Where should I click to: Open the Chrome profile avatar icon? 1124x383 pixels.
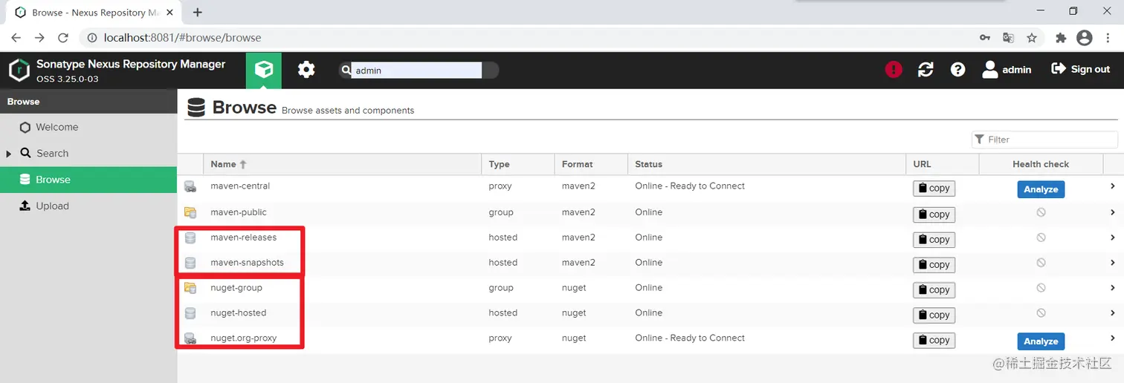(1085, 37)
